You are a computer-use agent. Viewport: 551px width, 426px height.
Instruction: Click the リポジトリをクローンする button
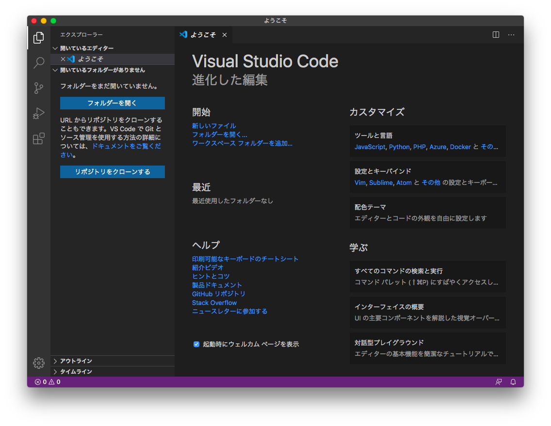pyautogui.click(x=112, y=172)
